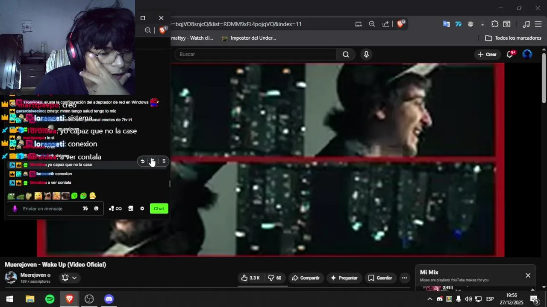Open the chat store icon
Viewport: 547px width, 307px height.
pos(131,209)
